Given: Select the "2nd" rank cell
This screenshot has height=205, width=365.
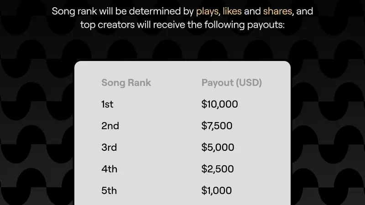Looking at the screenshot, I should (x=110, y=126).
